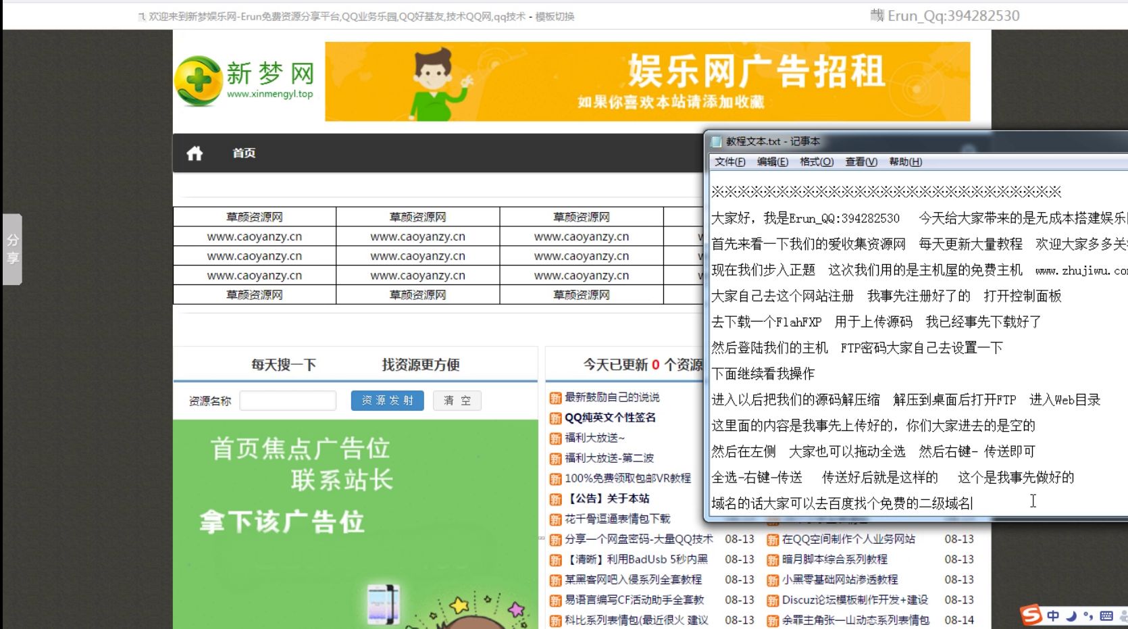Viewport: 1128px width, 629px height.
Task: Click 新 icon beside 在QQ空间制作个人业务网站
Action: pyautogui.click(x=773, y=540)
